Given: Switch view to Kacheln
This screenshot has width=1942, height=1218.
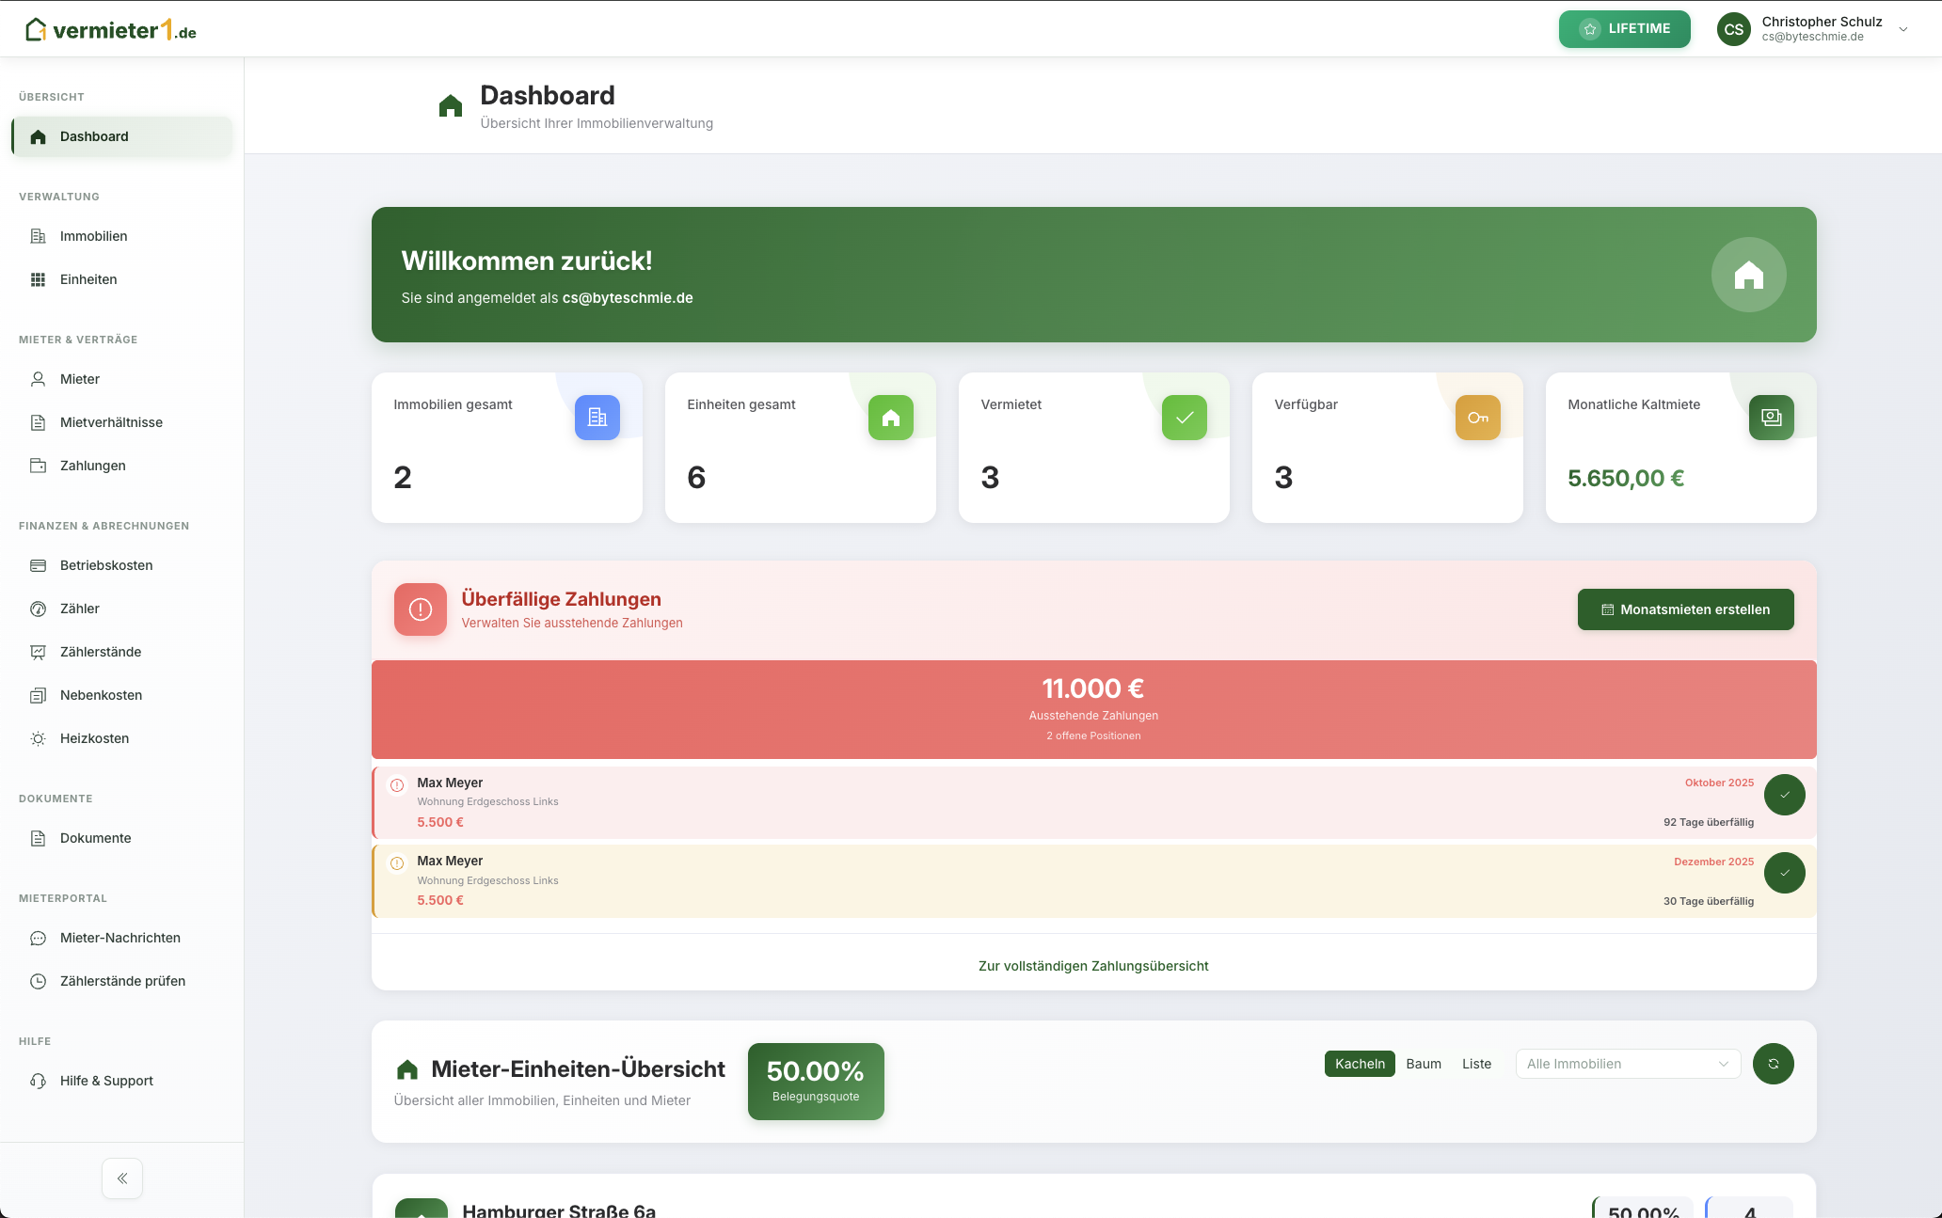Looking at the screenshot, I should 1359,1063.
